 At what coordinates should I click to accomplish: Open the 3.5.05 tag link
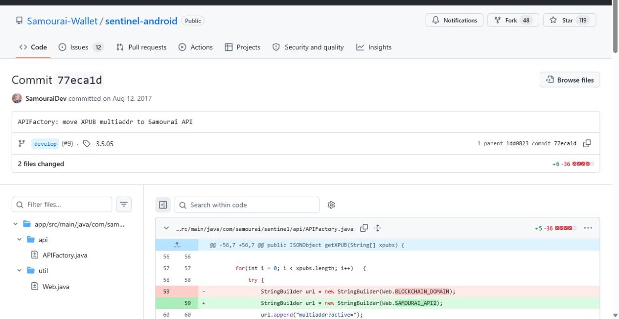[x=105, y=144]
